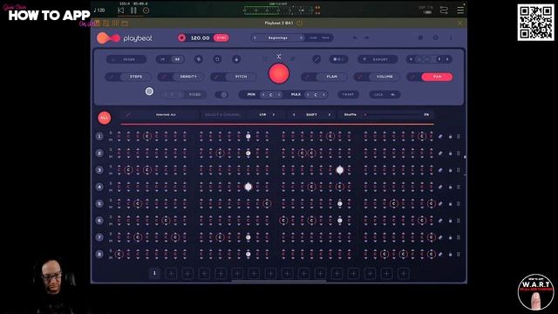
Task: Increase the MIN note value
Action: pyautogui.click(x=279, y=95)
